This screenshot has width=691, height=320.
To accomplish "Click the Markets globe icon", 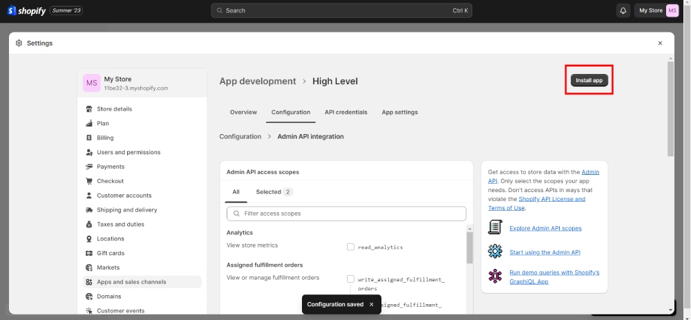I will point(89,267).
